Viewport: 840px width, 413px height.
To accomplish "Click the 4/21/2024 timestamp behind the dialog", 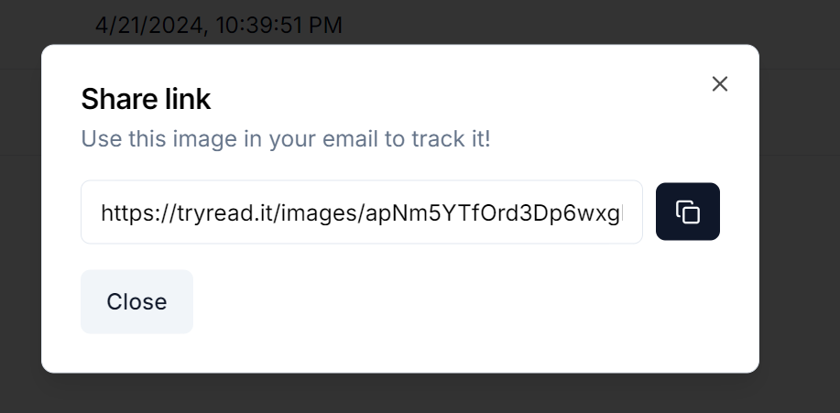I will [x=219, y=25].
